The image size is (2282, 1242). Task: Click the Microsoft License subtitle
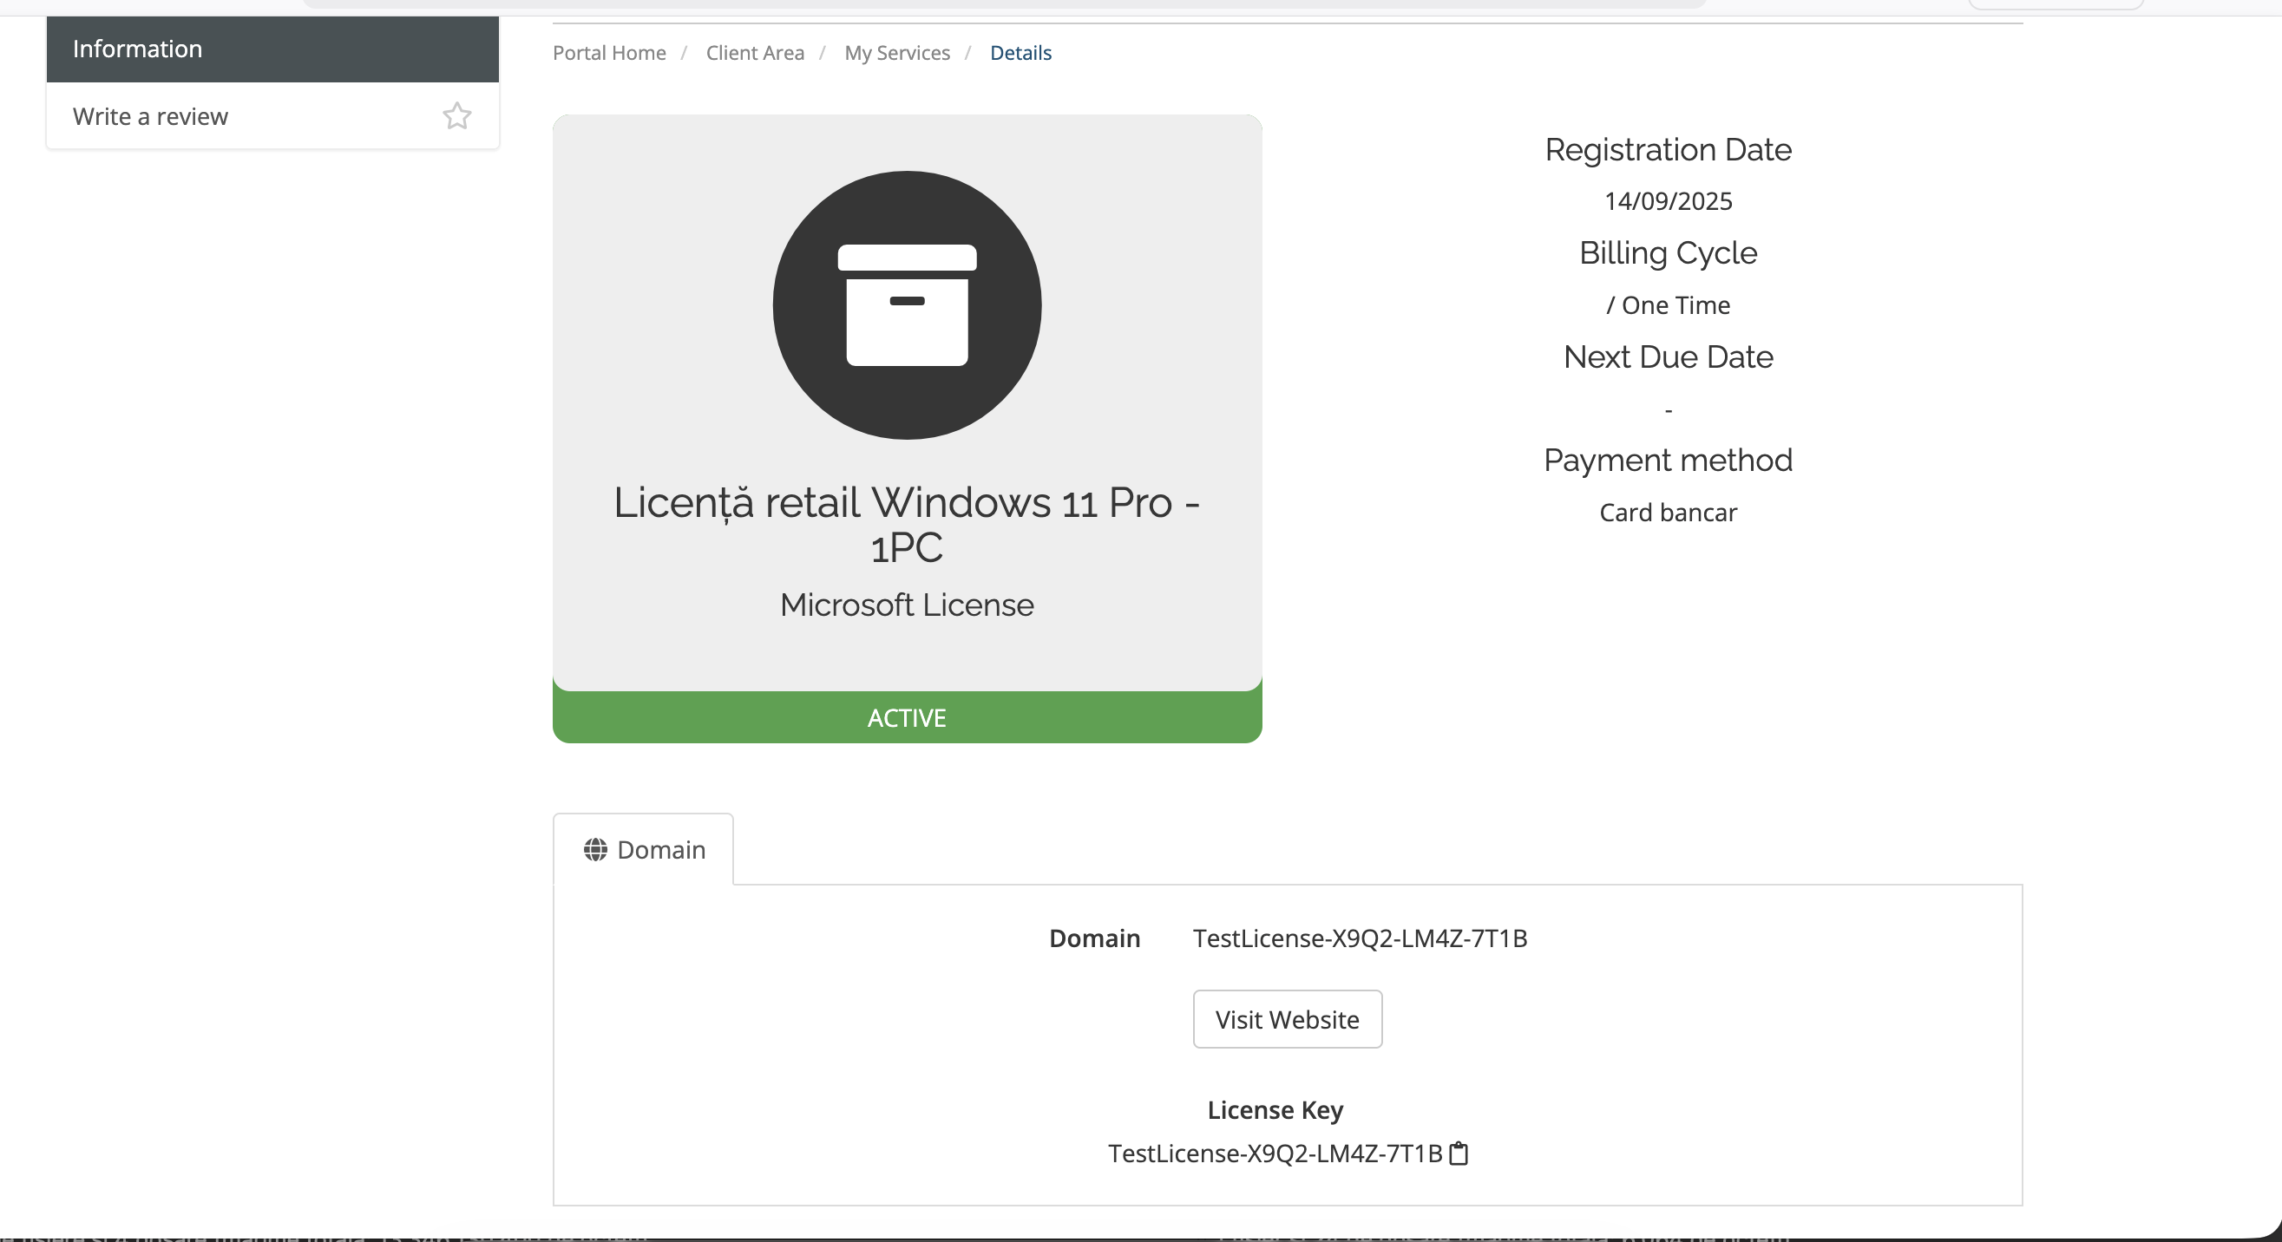point(906,605)
